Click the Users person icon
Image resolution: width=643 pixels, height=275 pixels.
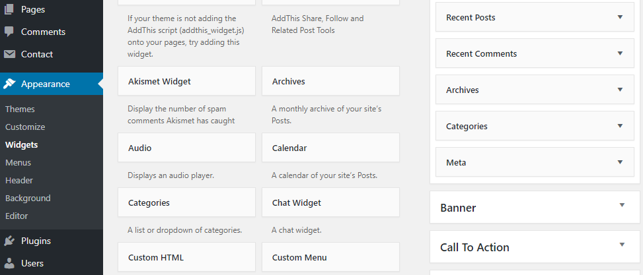(x=9, y=264)
